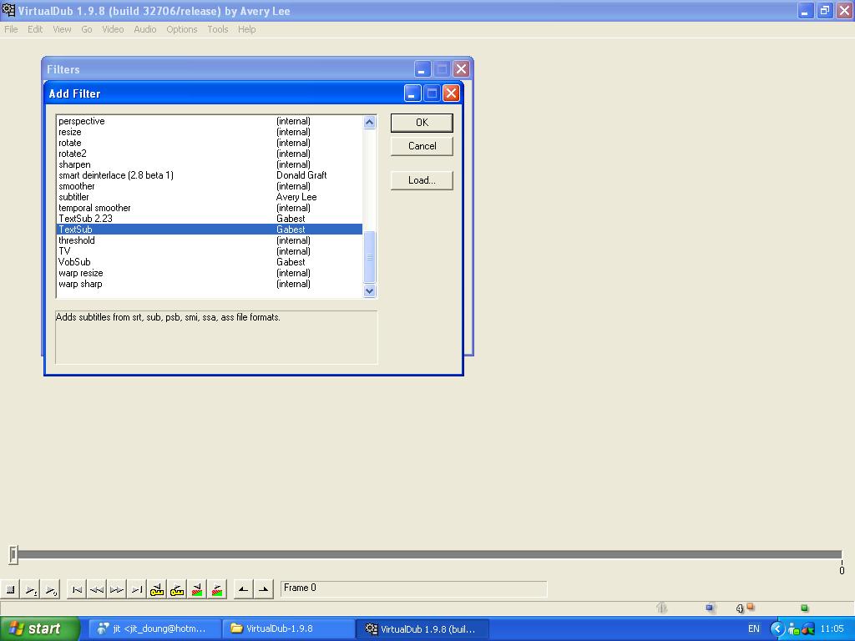Select the highlighted TextSub filter

click(210, 230)
